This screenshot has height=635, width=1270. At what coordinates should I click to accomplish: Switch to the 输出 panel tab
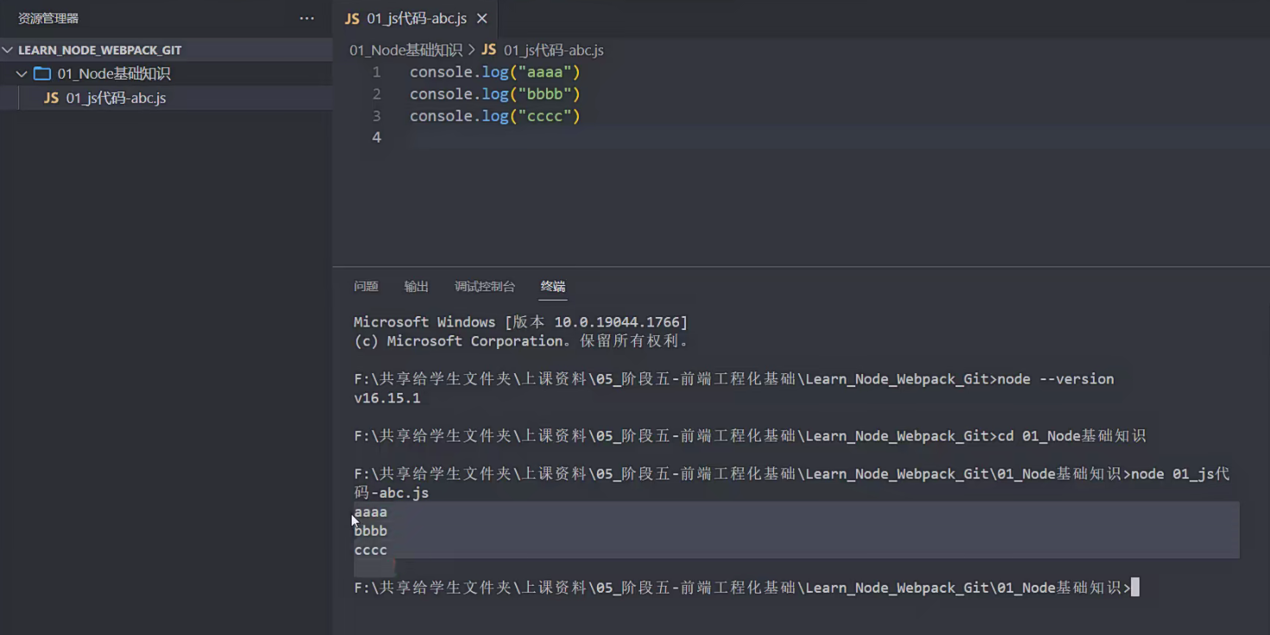[416, 286]
